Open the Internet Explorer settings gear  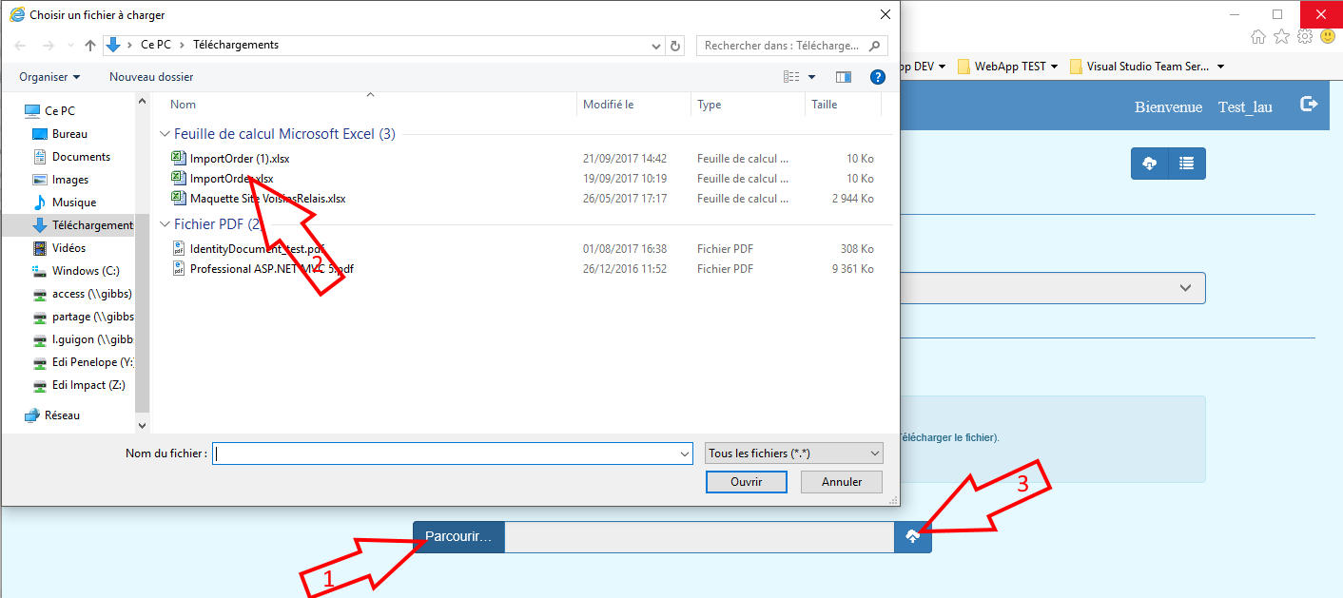(x=1305, y=37)
